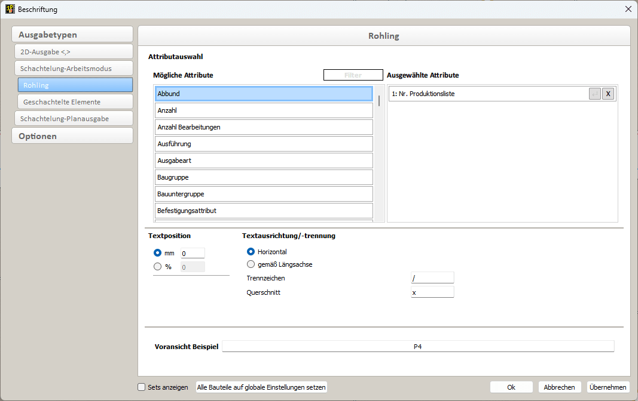Click the disabled % value field

point(193,267)
